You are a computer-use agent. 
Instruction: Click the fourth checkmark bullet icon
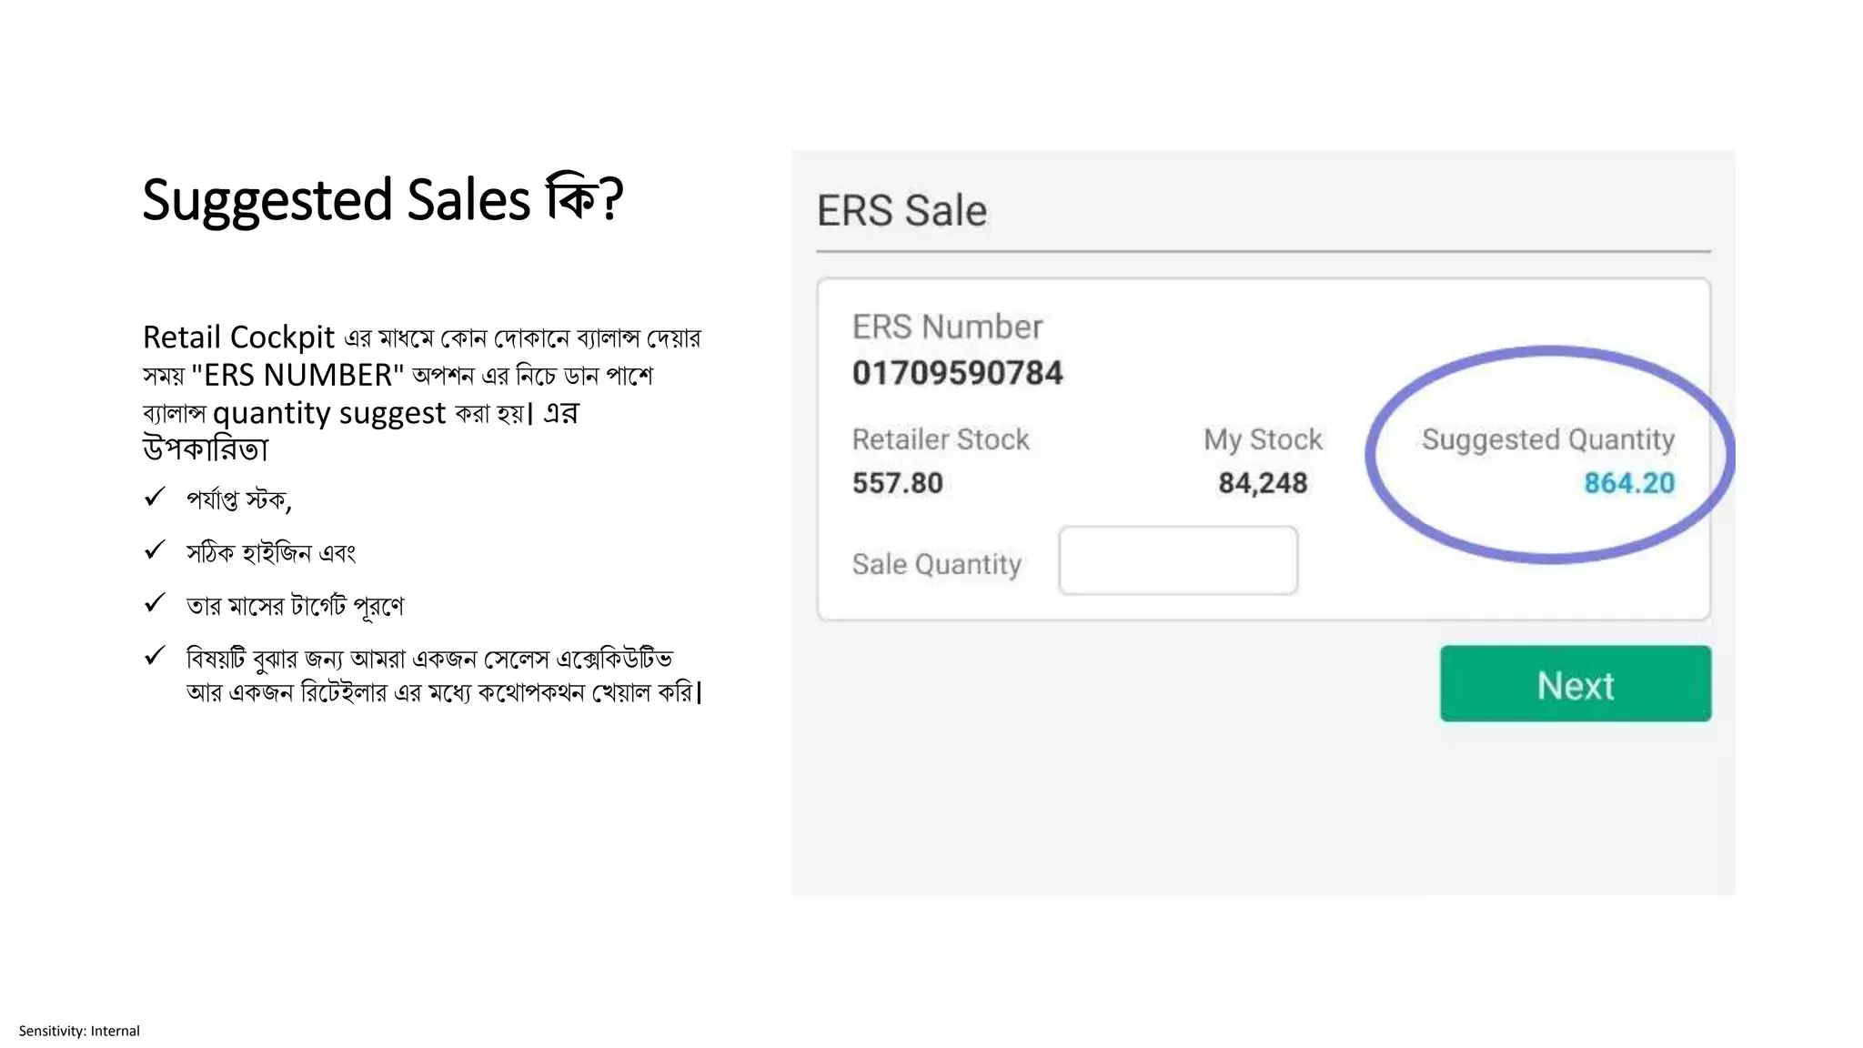pyautogui.click(x=155, y=655)
